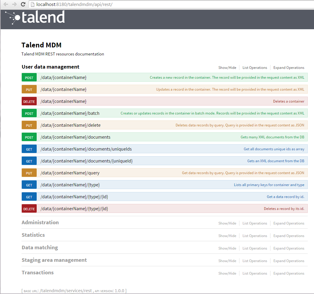Click 'Gets many XML documents from the DB'
314x294 pixels.
point(272,137)
